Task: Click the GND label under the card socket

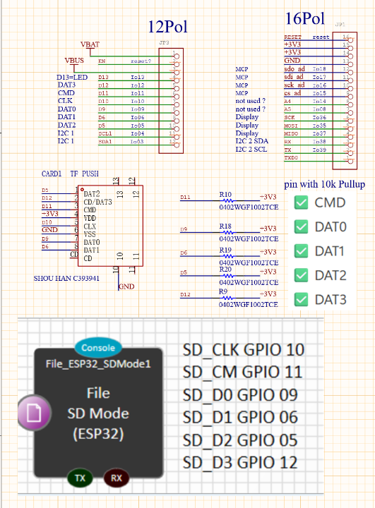Action: 126,286
